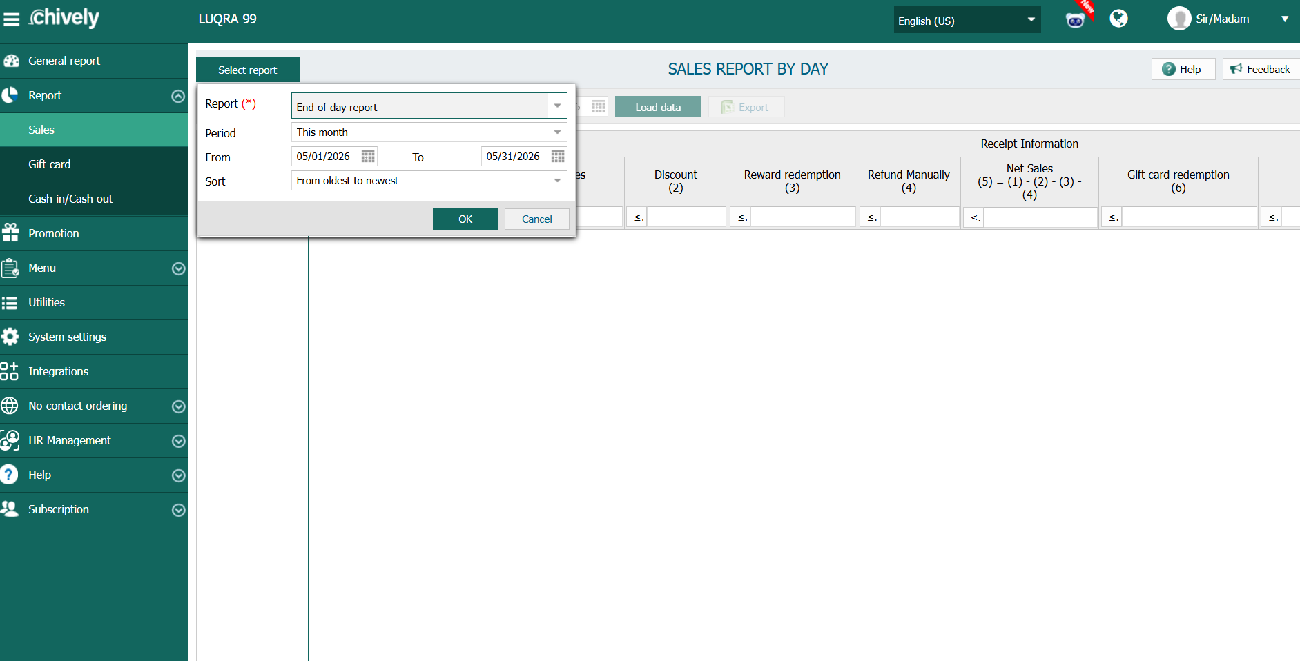Open the Net Sales filter operator
The image size is (1300, 661).
pyautogui.click(x=974, y=217)
